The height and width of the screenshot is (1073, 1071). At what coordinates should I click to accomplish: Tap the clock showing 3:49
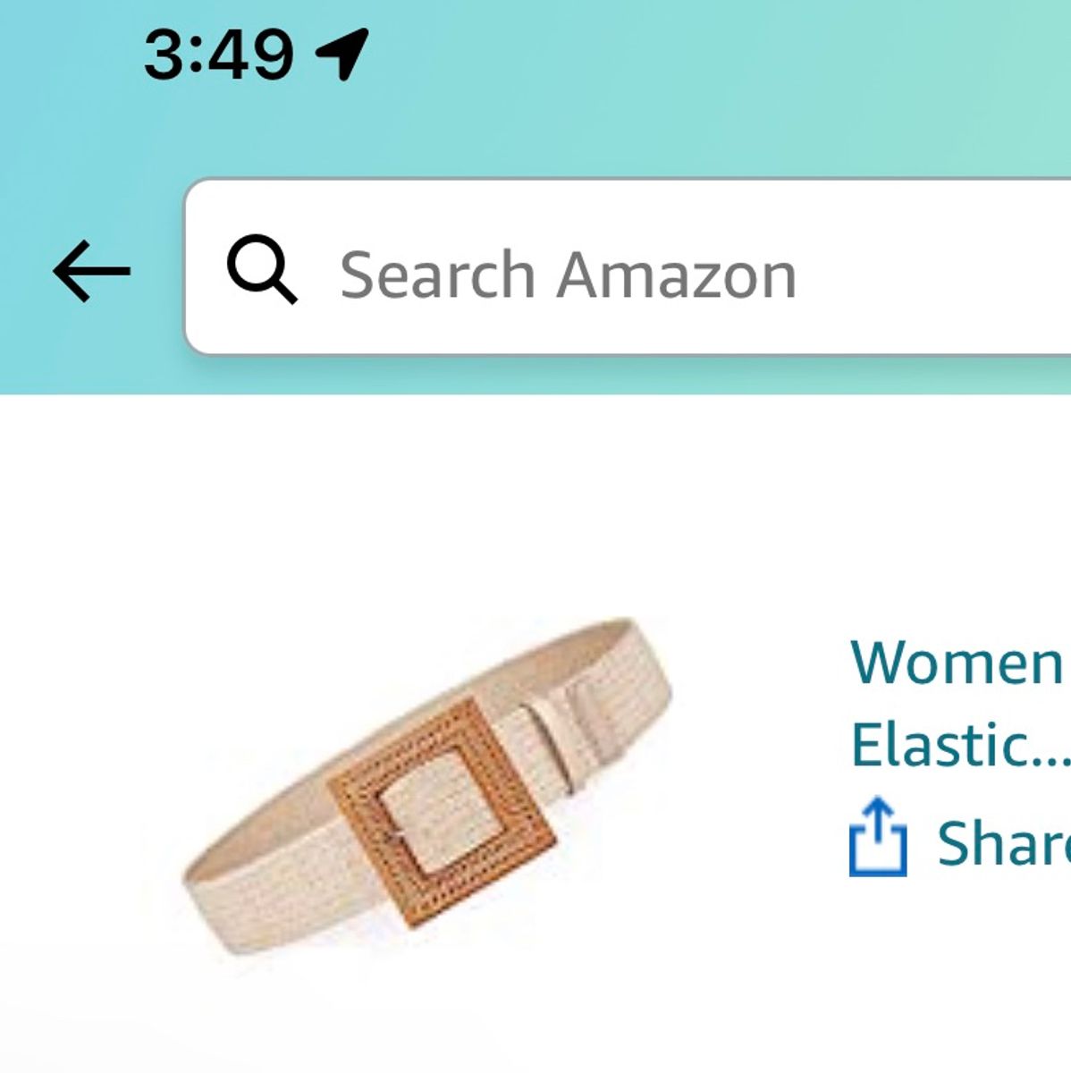(x=219, y=52)
